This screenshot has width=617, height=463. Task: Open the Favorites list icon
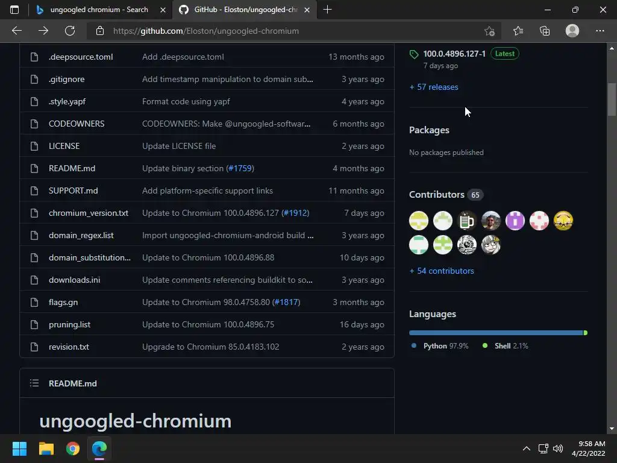(518, 31)
